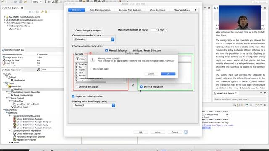This screenshot has width=269, height=151.
Task: Click the Linear Discriminant Analysis Inversion node icon
Action: 15,128
